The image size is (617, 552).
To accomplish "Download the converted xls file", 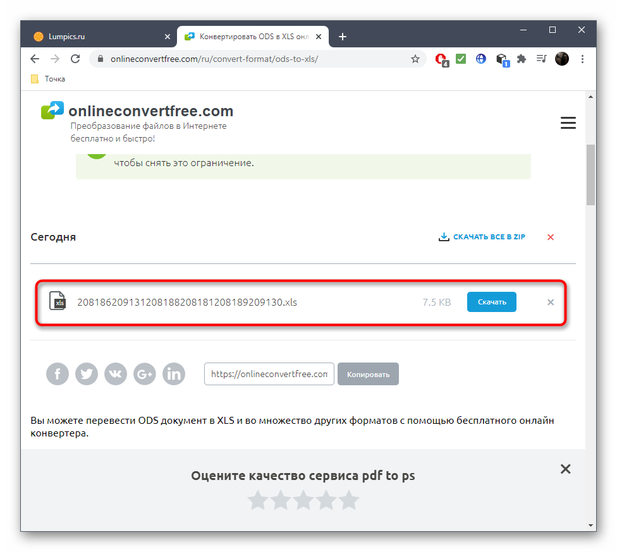I will [x=491, y=302].
